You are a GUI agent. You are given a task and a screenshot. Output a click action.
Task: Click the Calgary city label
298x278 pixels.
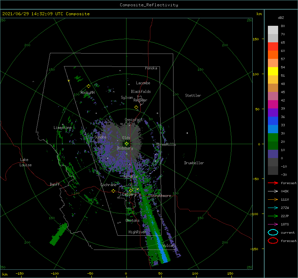(129, 194)
